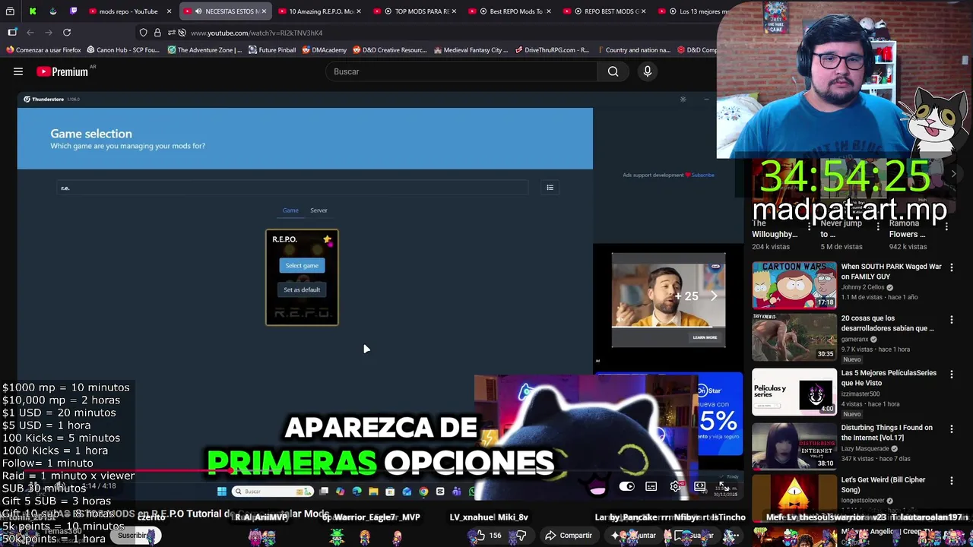Open 'Canon Hub - SCP Fou...' bookmark
Viewport: 973px width, 547px height.
(x=123, y=50)
